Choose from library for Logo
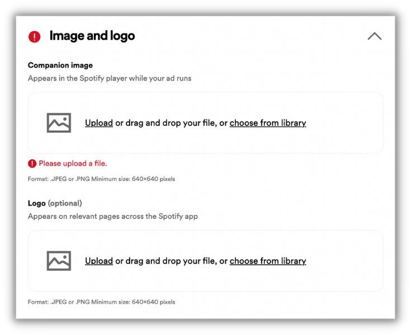This screenshot has height=335, width=413. pyautogui.click(x=268, y=261)
